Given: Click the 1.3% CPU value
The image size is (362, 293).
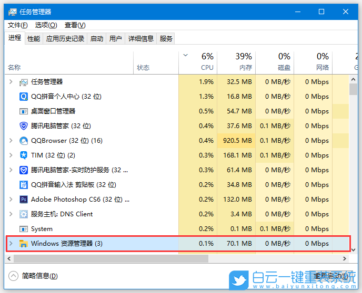Looking at the screenshot, I should coord(206,97).
